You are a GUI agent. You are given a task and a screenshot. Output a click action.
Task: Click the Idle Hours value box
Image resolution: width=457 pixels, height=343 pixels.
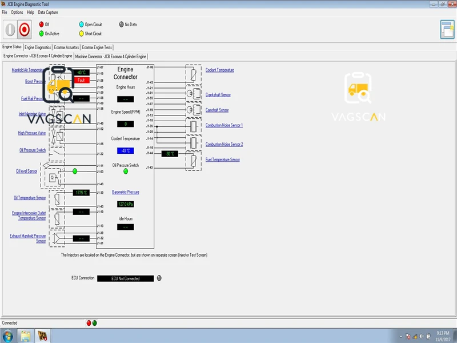(126, 227)
